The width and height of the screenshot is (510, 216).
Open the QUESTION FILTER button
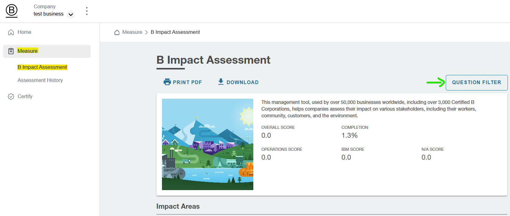point(477,83)
